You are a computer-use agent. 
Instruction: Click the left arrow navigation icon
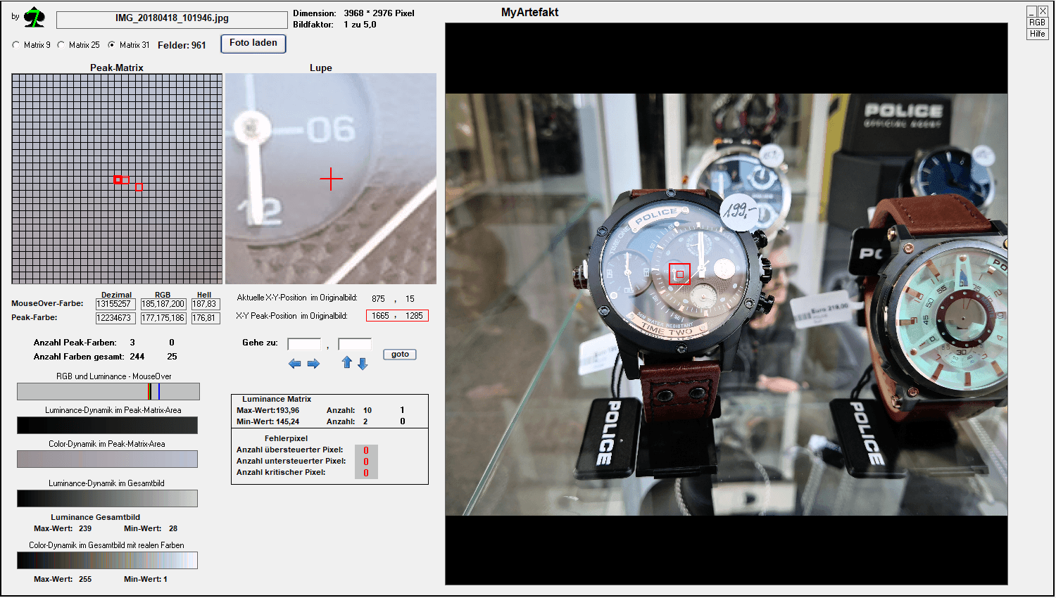point(294,364)
